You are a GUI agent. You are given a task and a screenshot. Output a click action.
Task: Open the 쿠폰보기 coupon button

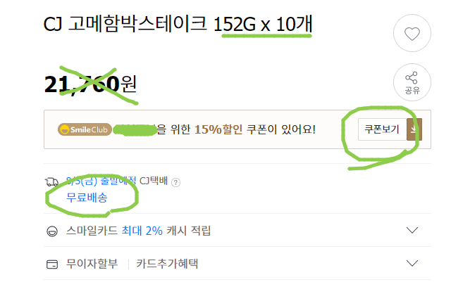(382, 129)
